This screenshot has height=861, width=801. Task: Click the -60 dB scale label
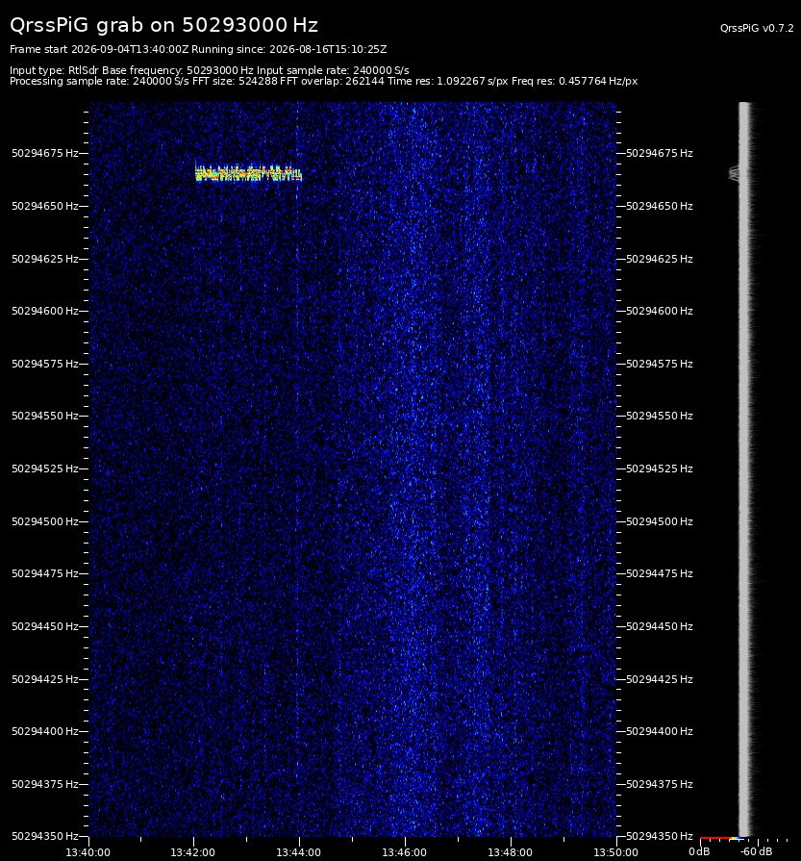[x=756, y=851]
